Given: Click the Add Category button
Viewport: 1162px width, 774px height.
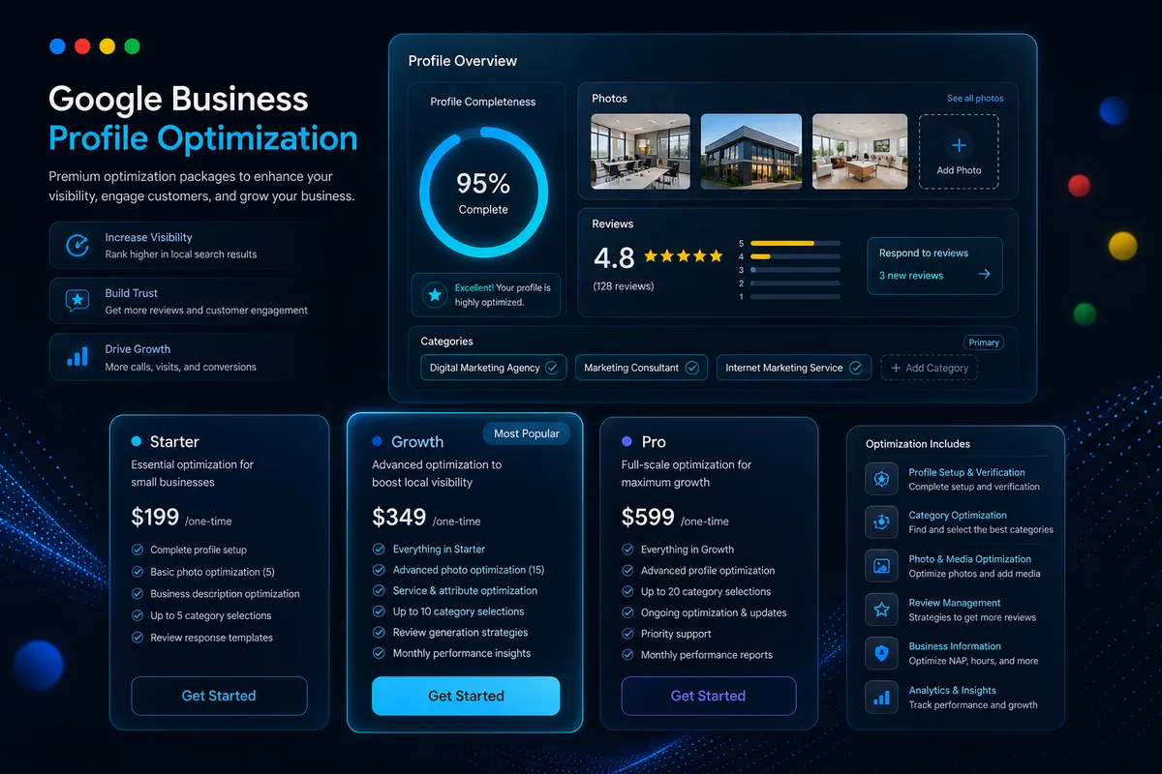Looking at the screenshot, I should tap(929, 368).
